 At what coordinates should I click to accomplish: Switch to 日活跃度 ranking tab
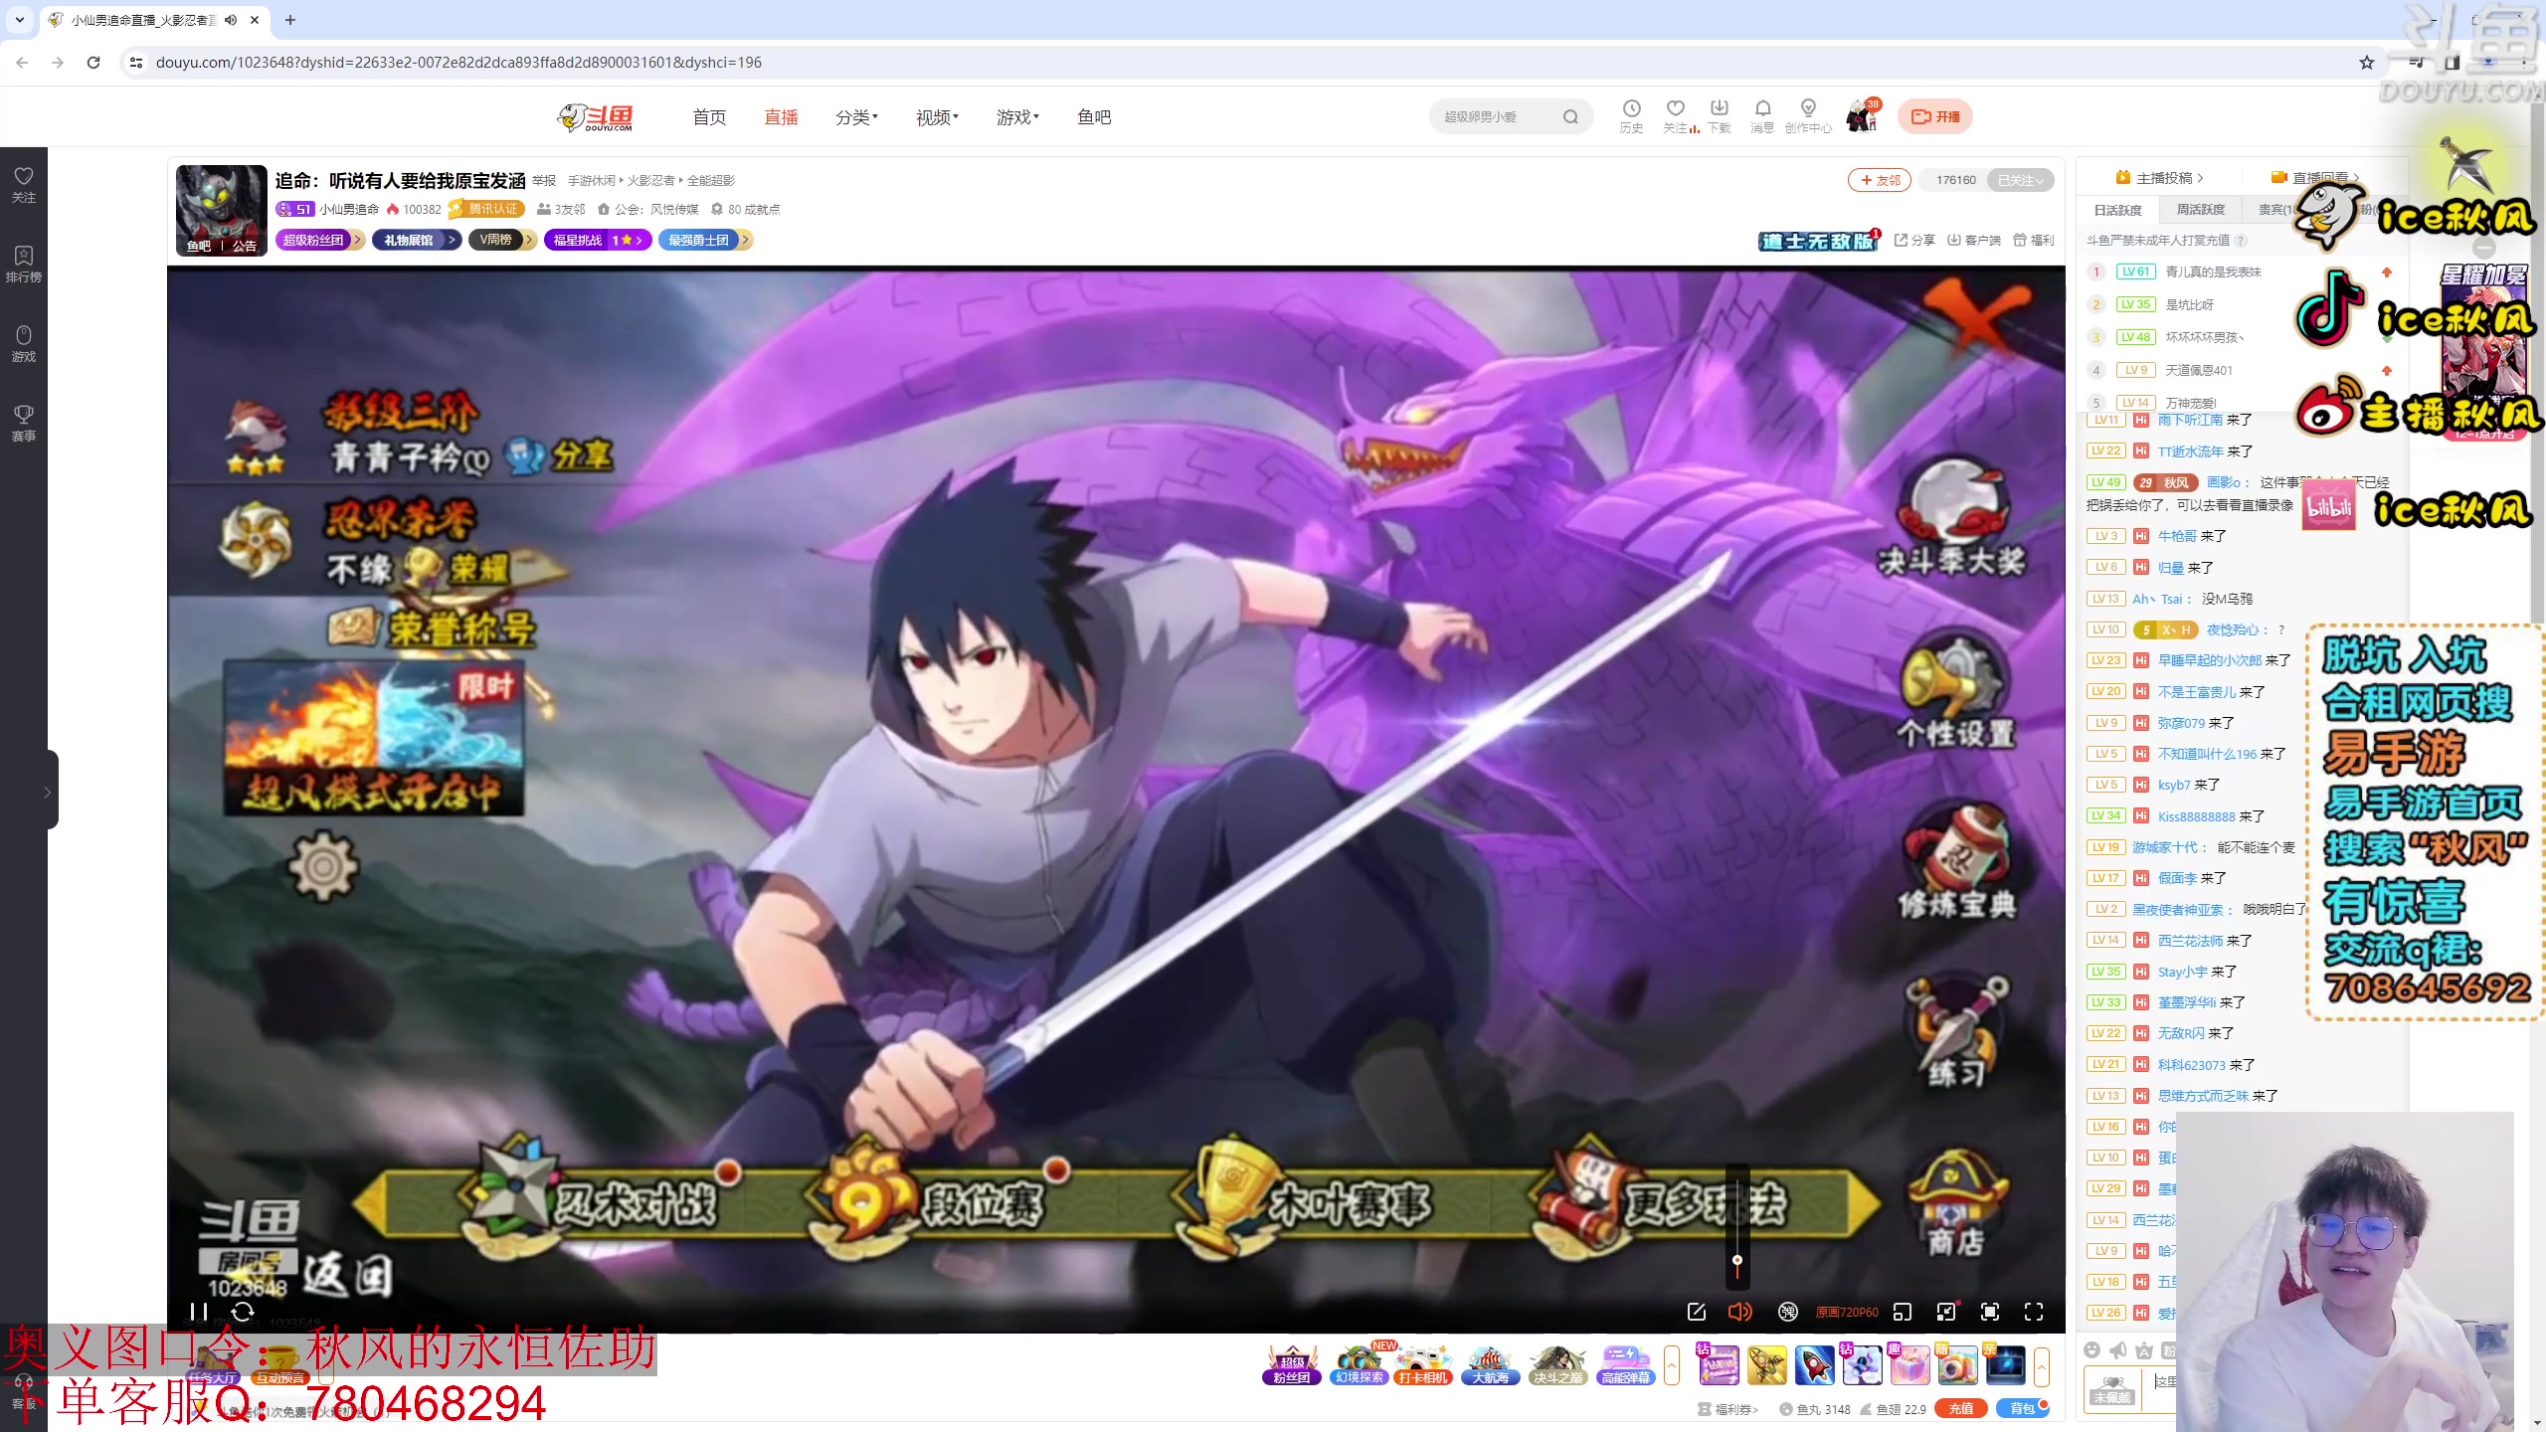tap(2117, 210)
